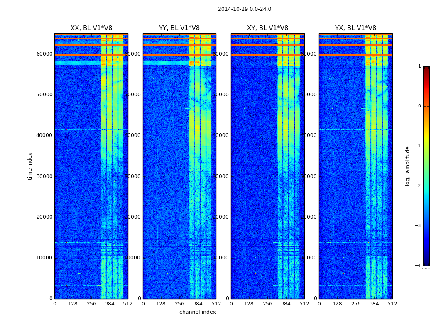
Task: Click the dark blue bottom of the colorbar
Action: pos(426,263)
